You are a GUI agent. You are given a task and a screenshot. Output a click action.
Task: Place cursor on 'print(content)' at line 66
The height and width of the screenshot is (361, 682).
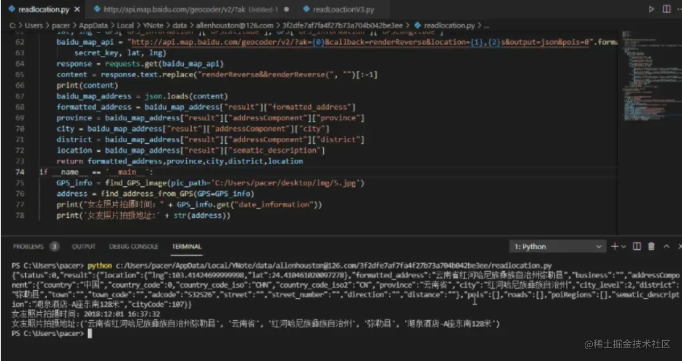88,85
